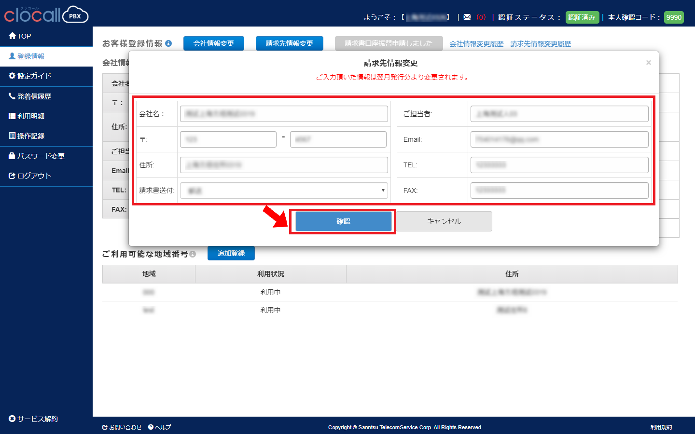Close the 請求先情報変更 dialog with X
Viewport: 695px width, 434px height.
(x=649, y=63)
